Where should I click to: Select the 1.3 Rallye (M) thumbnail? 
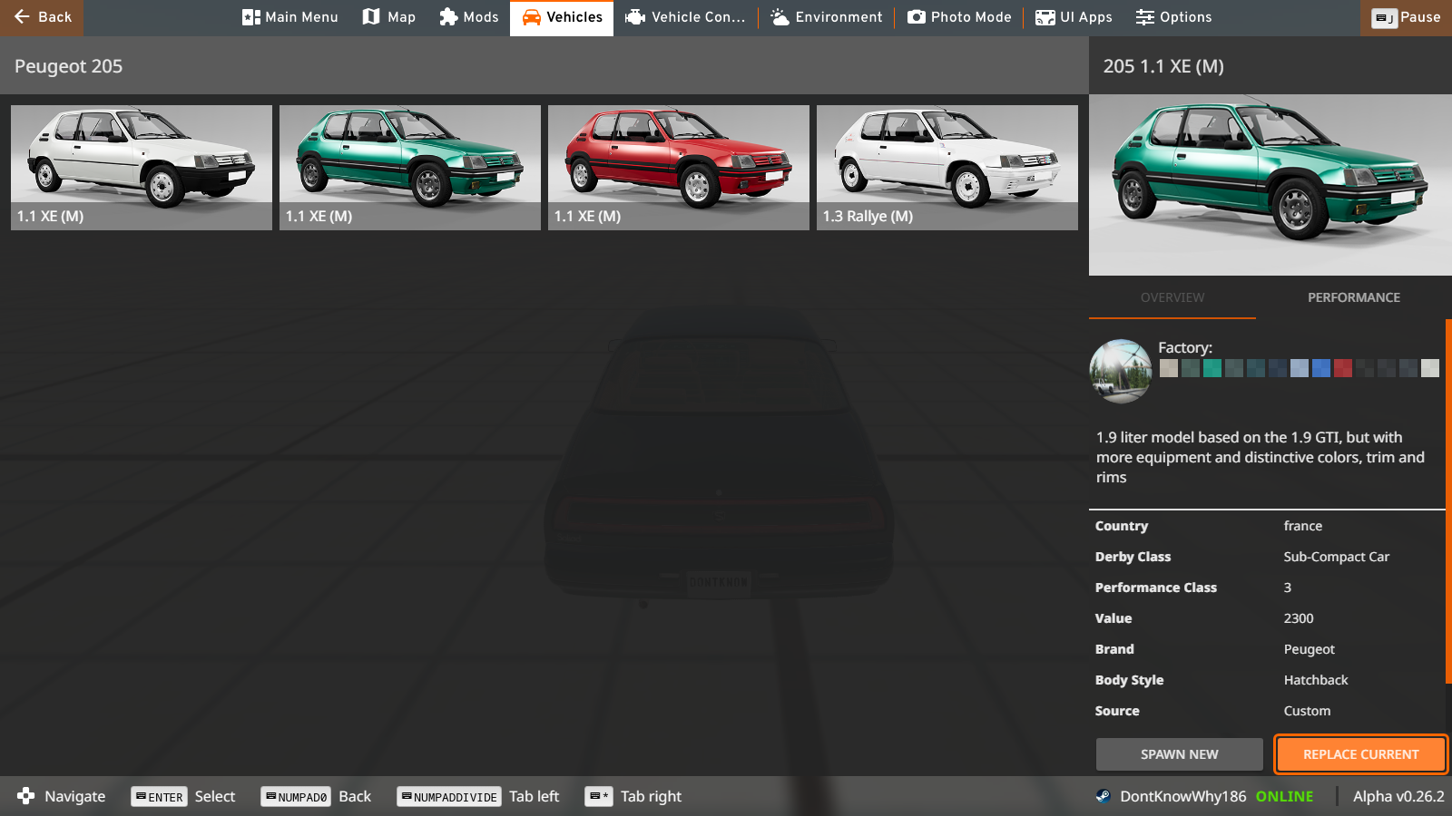(947, 168)
